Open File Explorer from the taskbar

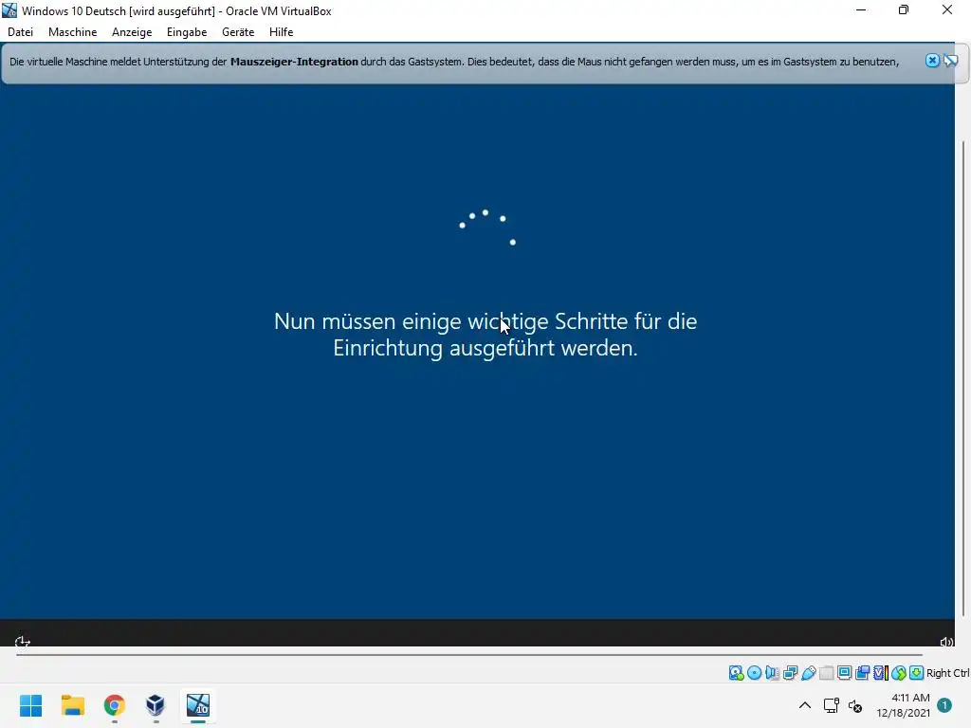pos(72,705)
